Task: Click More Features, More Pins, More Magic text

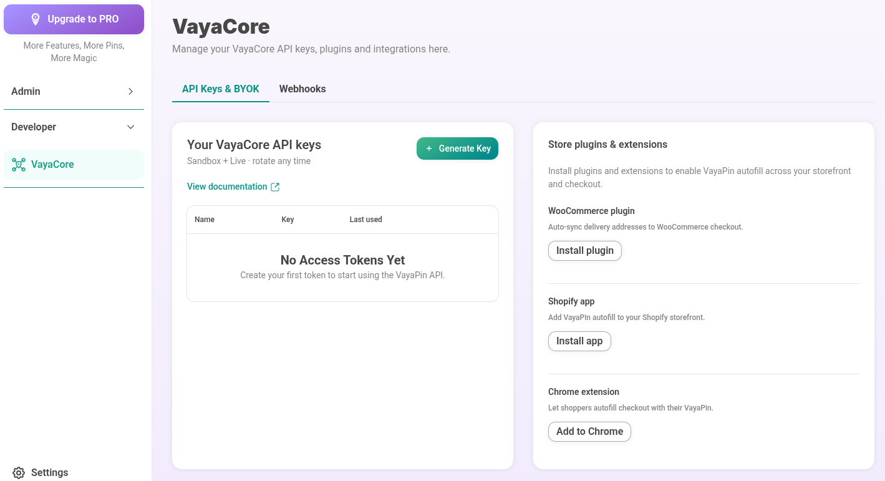Action: point(74,52)
